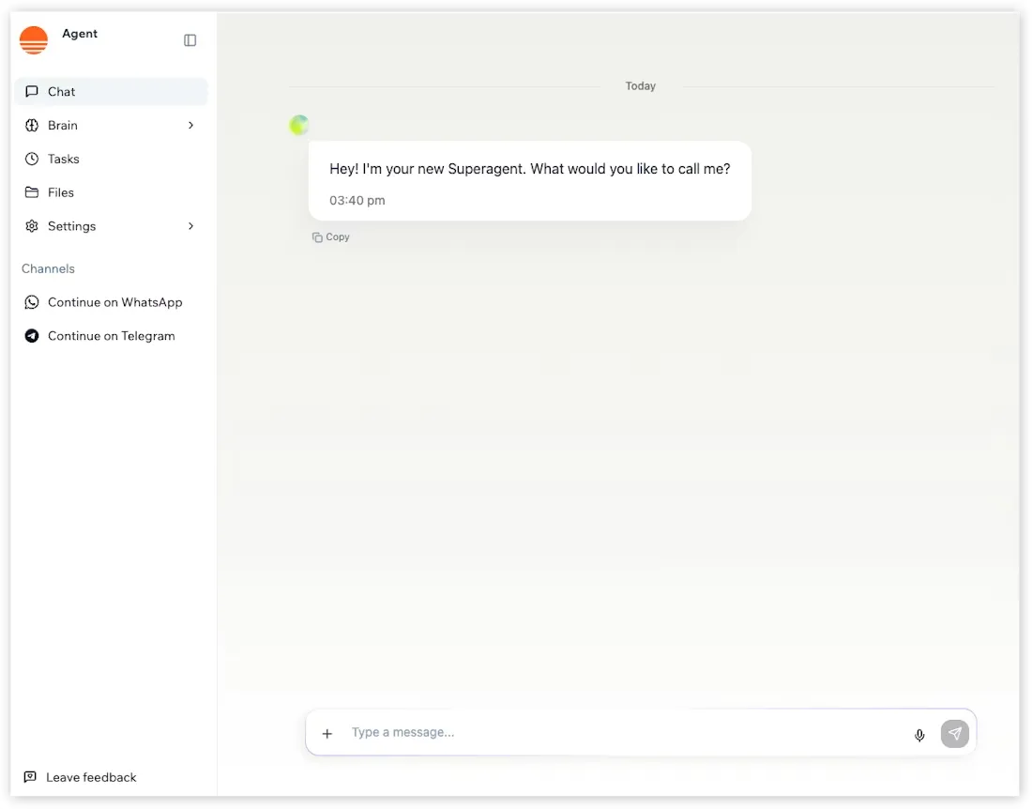The image size is (1032, 809).
Task: Click the Telegram icon in Channels
Action: pos(32,336)
